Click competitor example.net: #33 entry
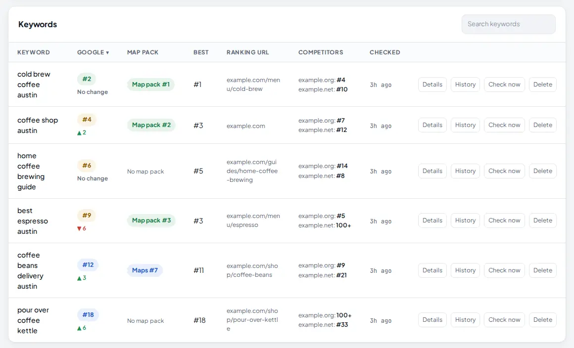Screen dimensions: 574x348 click(x=323, y=325)
